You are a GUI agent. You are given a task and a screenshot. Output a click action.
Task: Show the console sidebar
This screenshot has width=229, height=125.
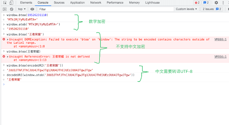coord(5,9)
